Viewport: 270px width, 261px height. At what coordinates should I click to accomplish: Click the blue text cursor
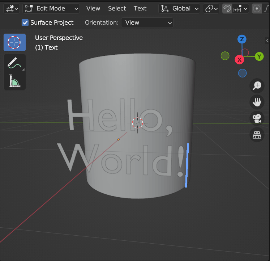pyautogui.click(x=187, y=165)
